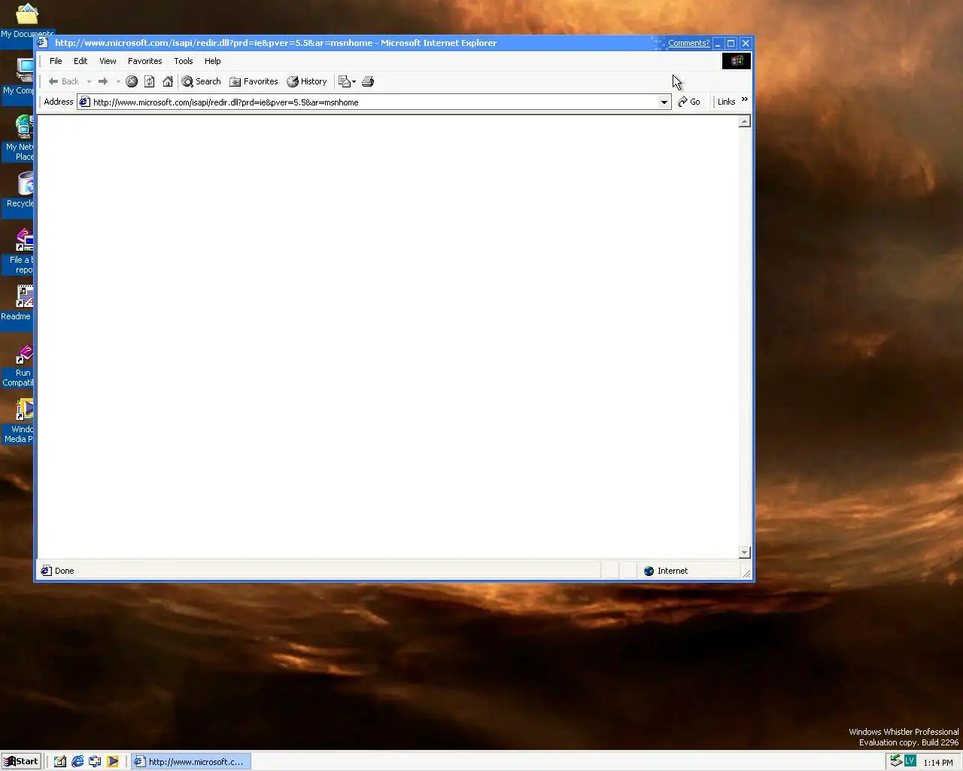Click the Forward navigation arrow
The image size is (963, 771).
[x=103, y=81]
